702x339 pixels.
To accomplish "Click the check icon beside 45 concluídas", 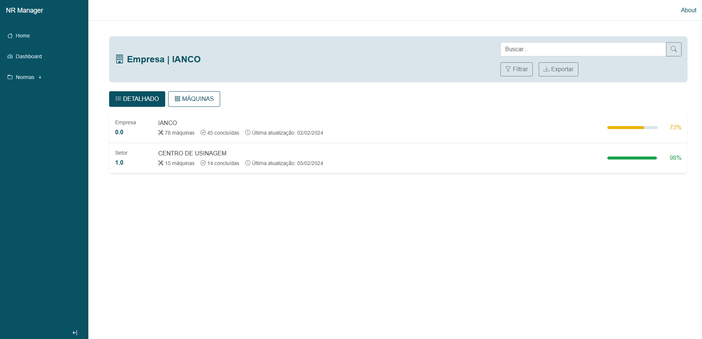I will click(x=203, y=132).
